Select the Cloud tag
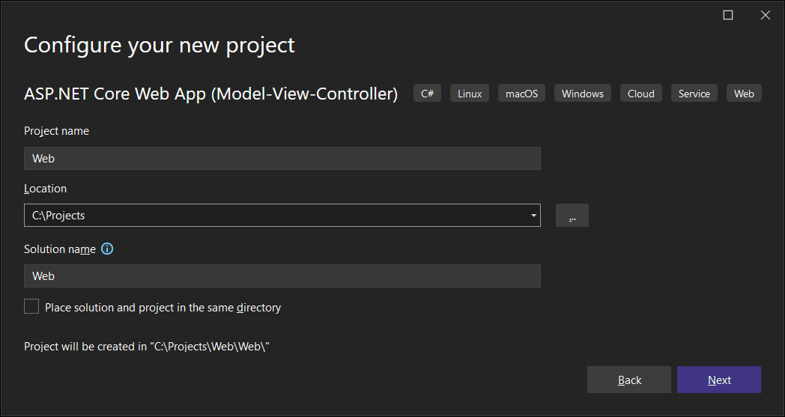This screenshot has height=417, width=785. point(641,94)
